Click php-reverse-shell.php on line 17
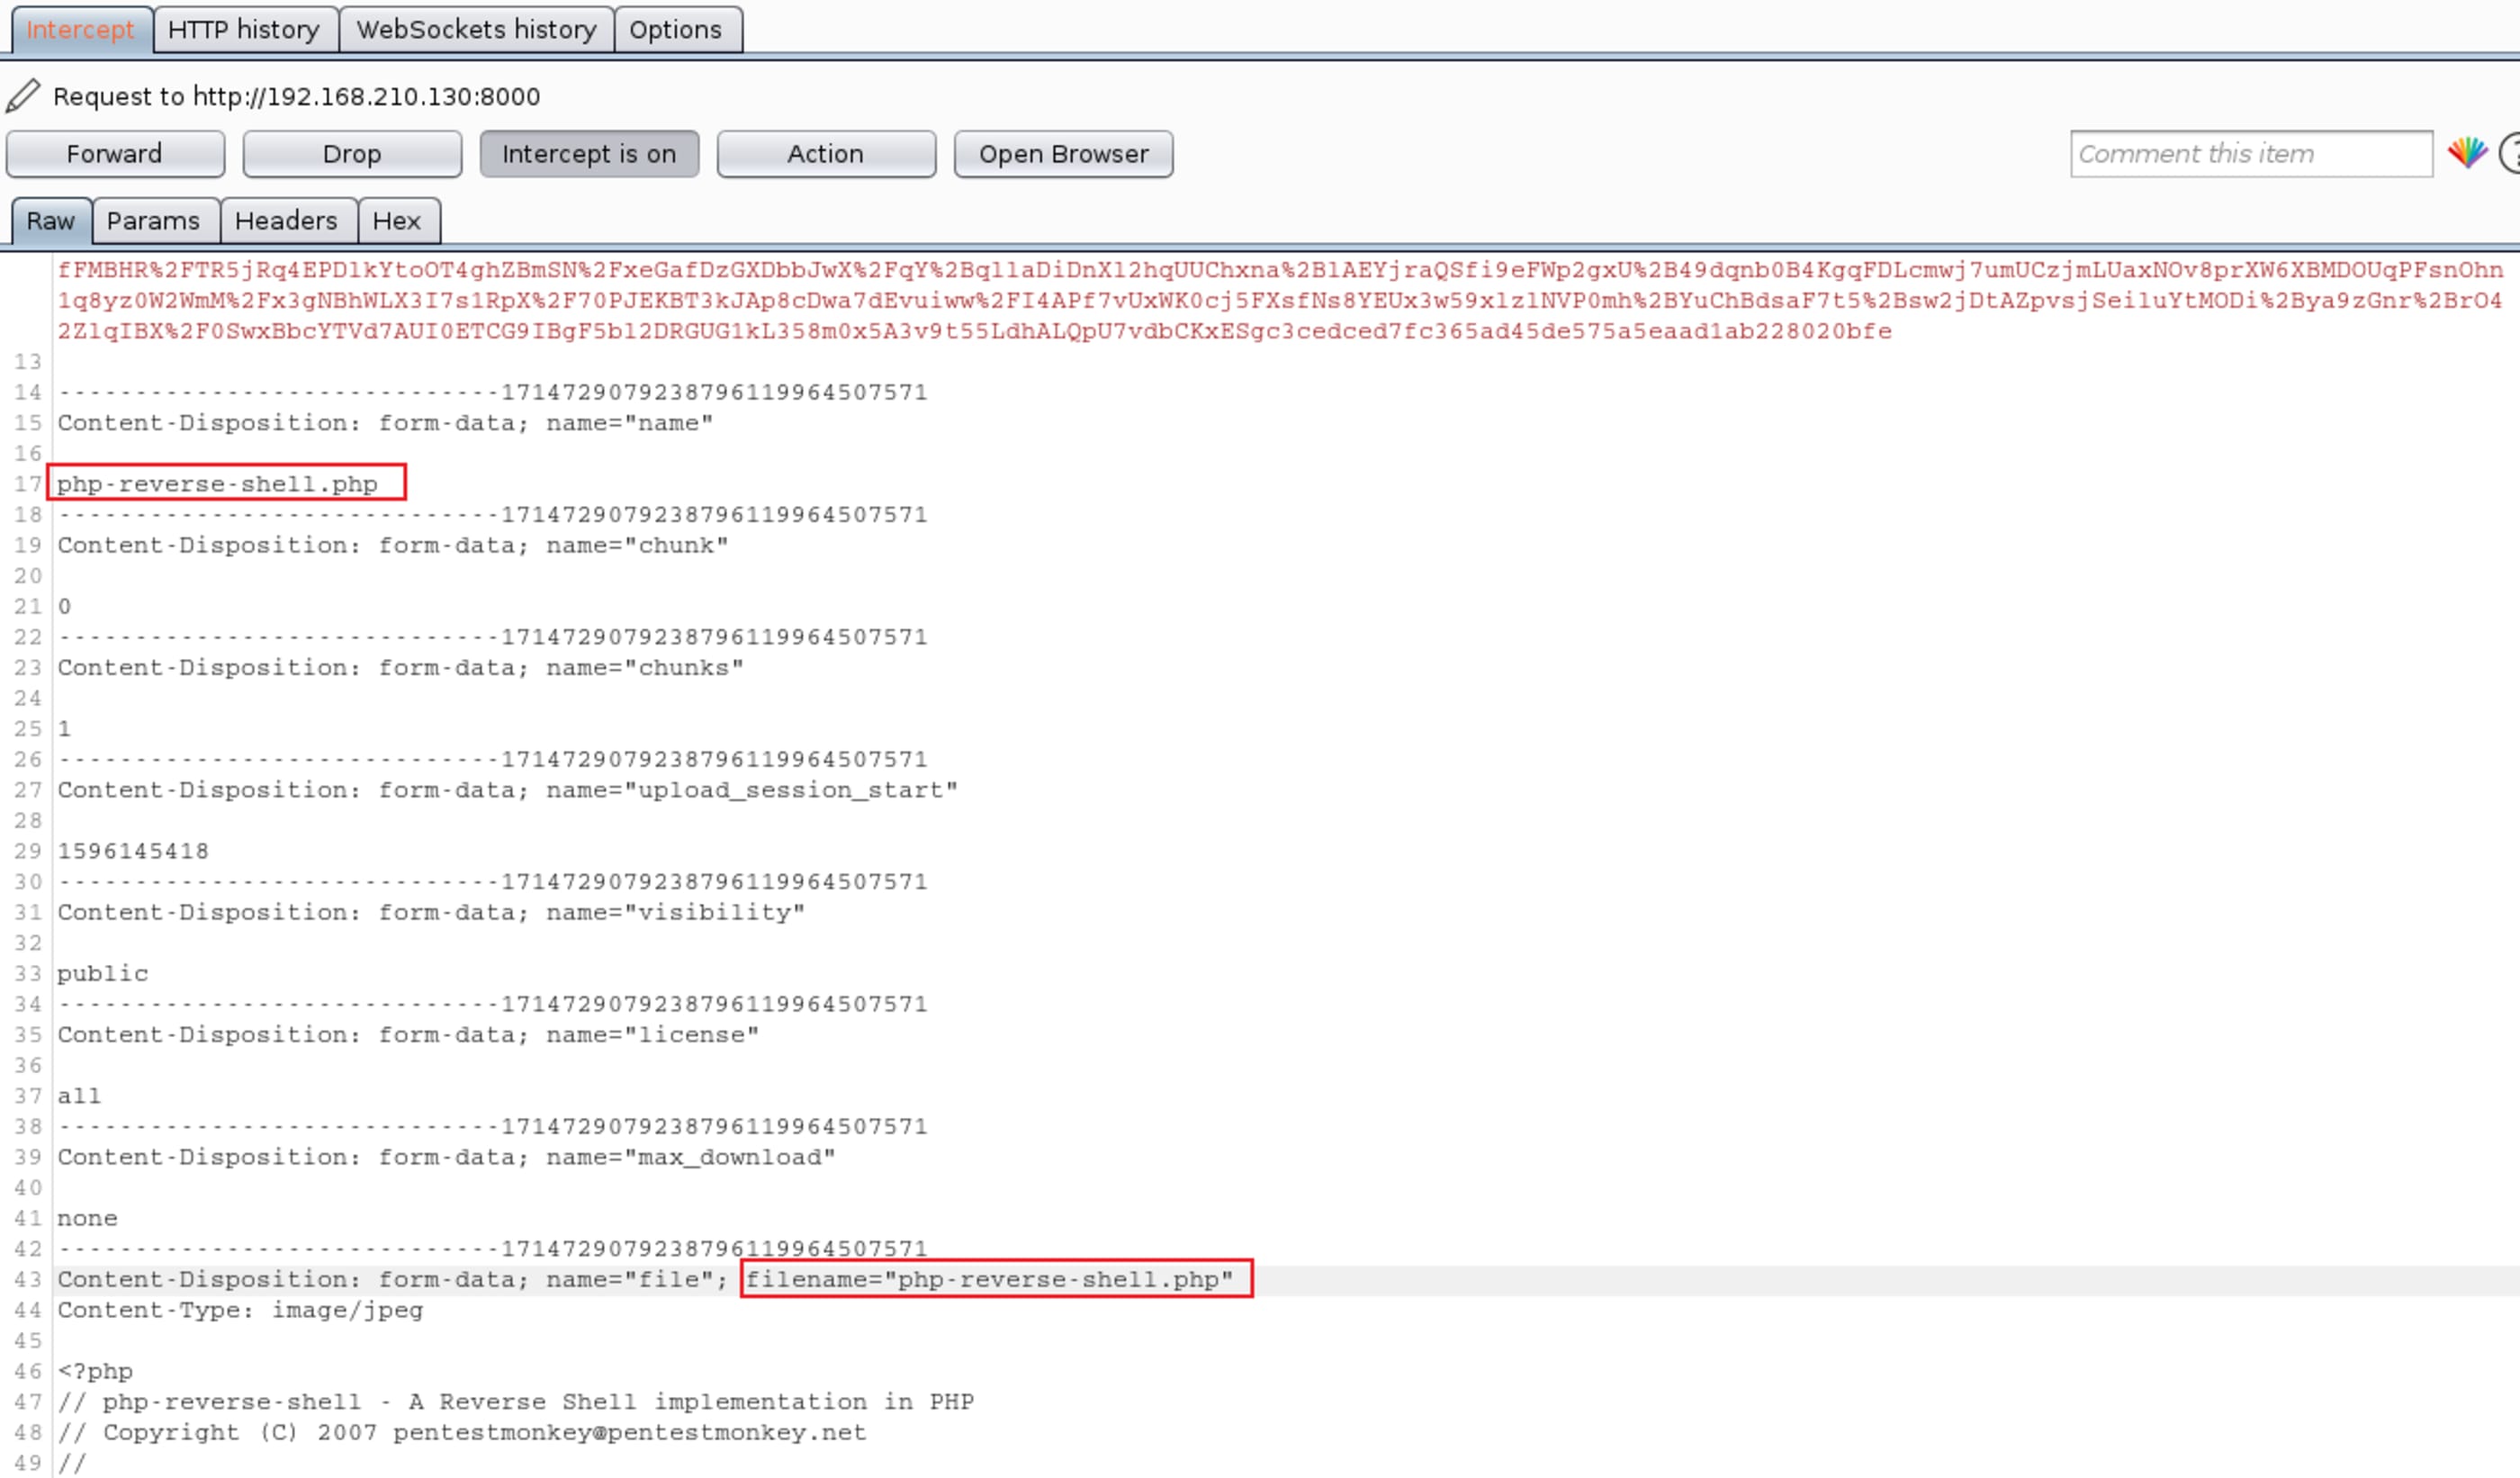This screenshot has height=1478, width=2520. click(217, 484)
